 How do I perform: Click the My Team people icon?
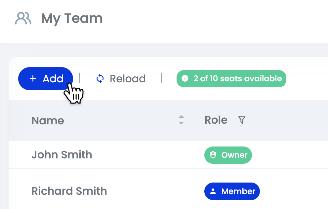pyautogui.click(x=23, y=19)
